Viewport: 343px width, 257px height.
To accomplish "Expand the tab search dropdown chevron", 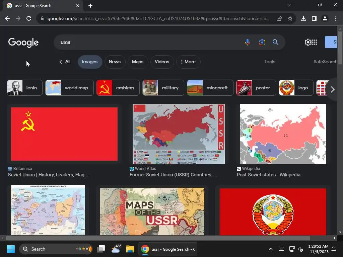I will click(289, 5).
